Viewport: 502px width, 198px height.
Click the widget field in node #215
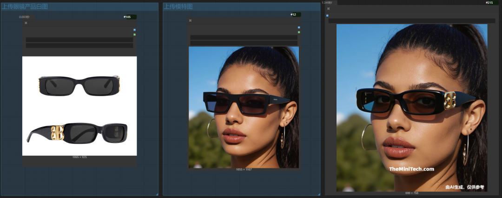coord(412,20)
